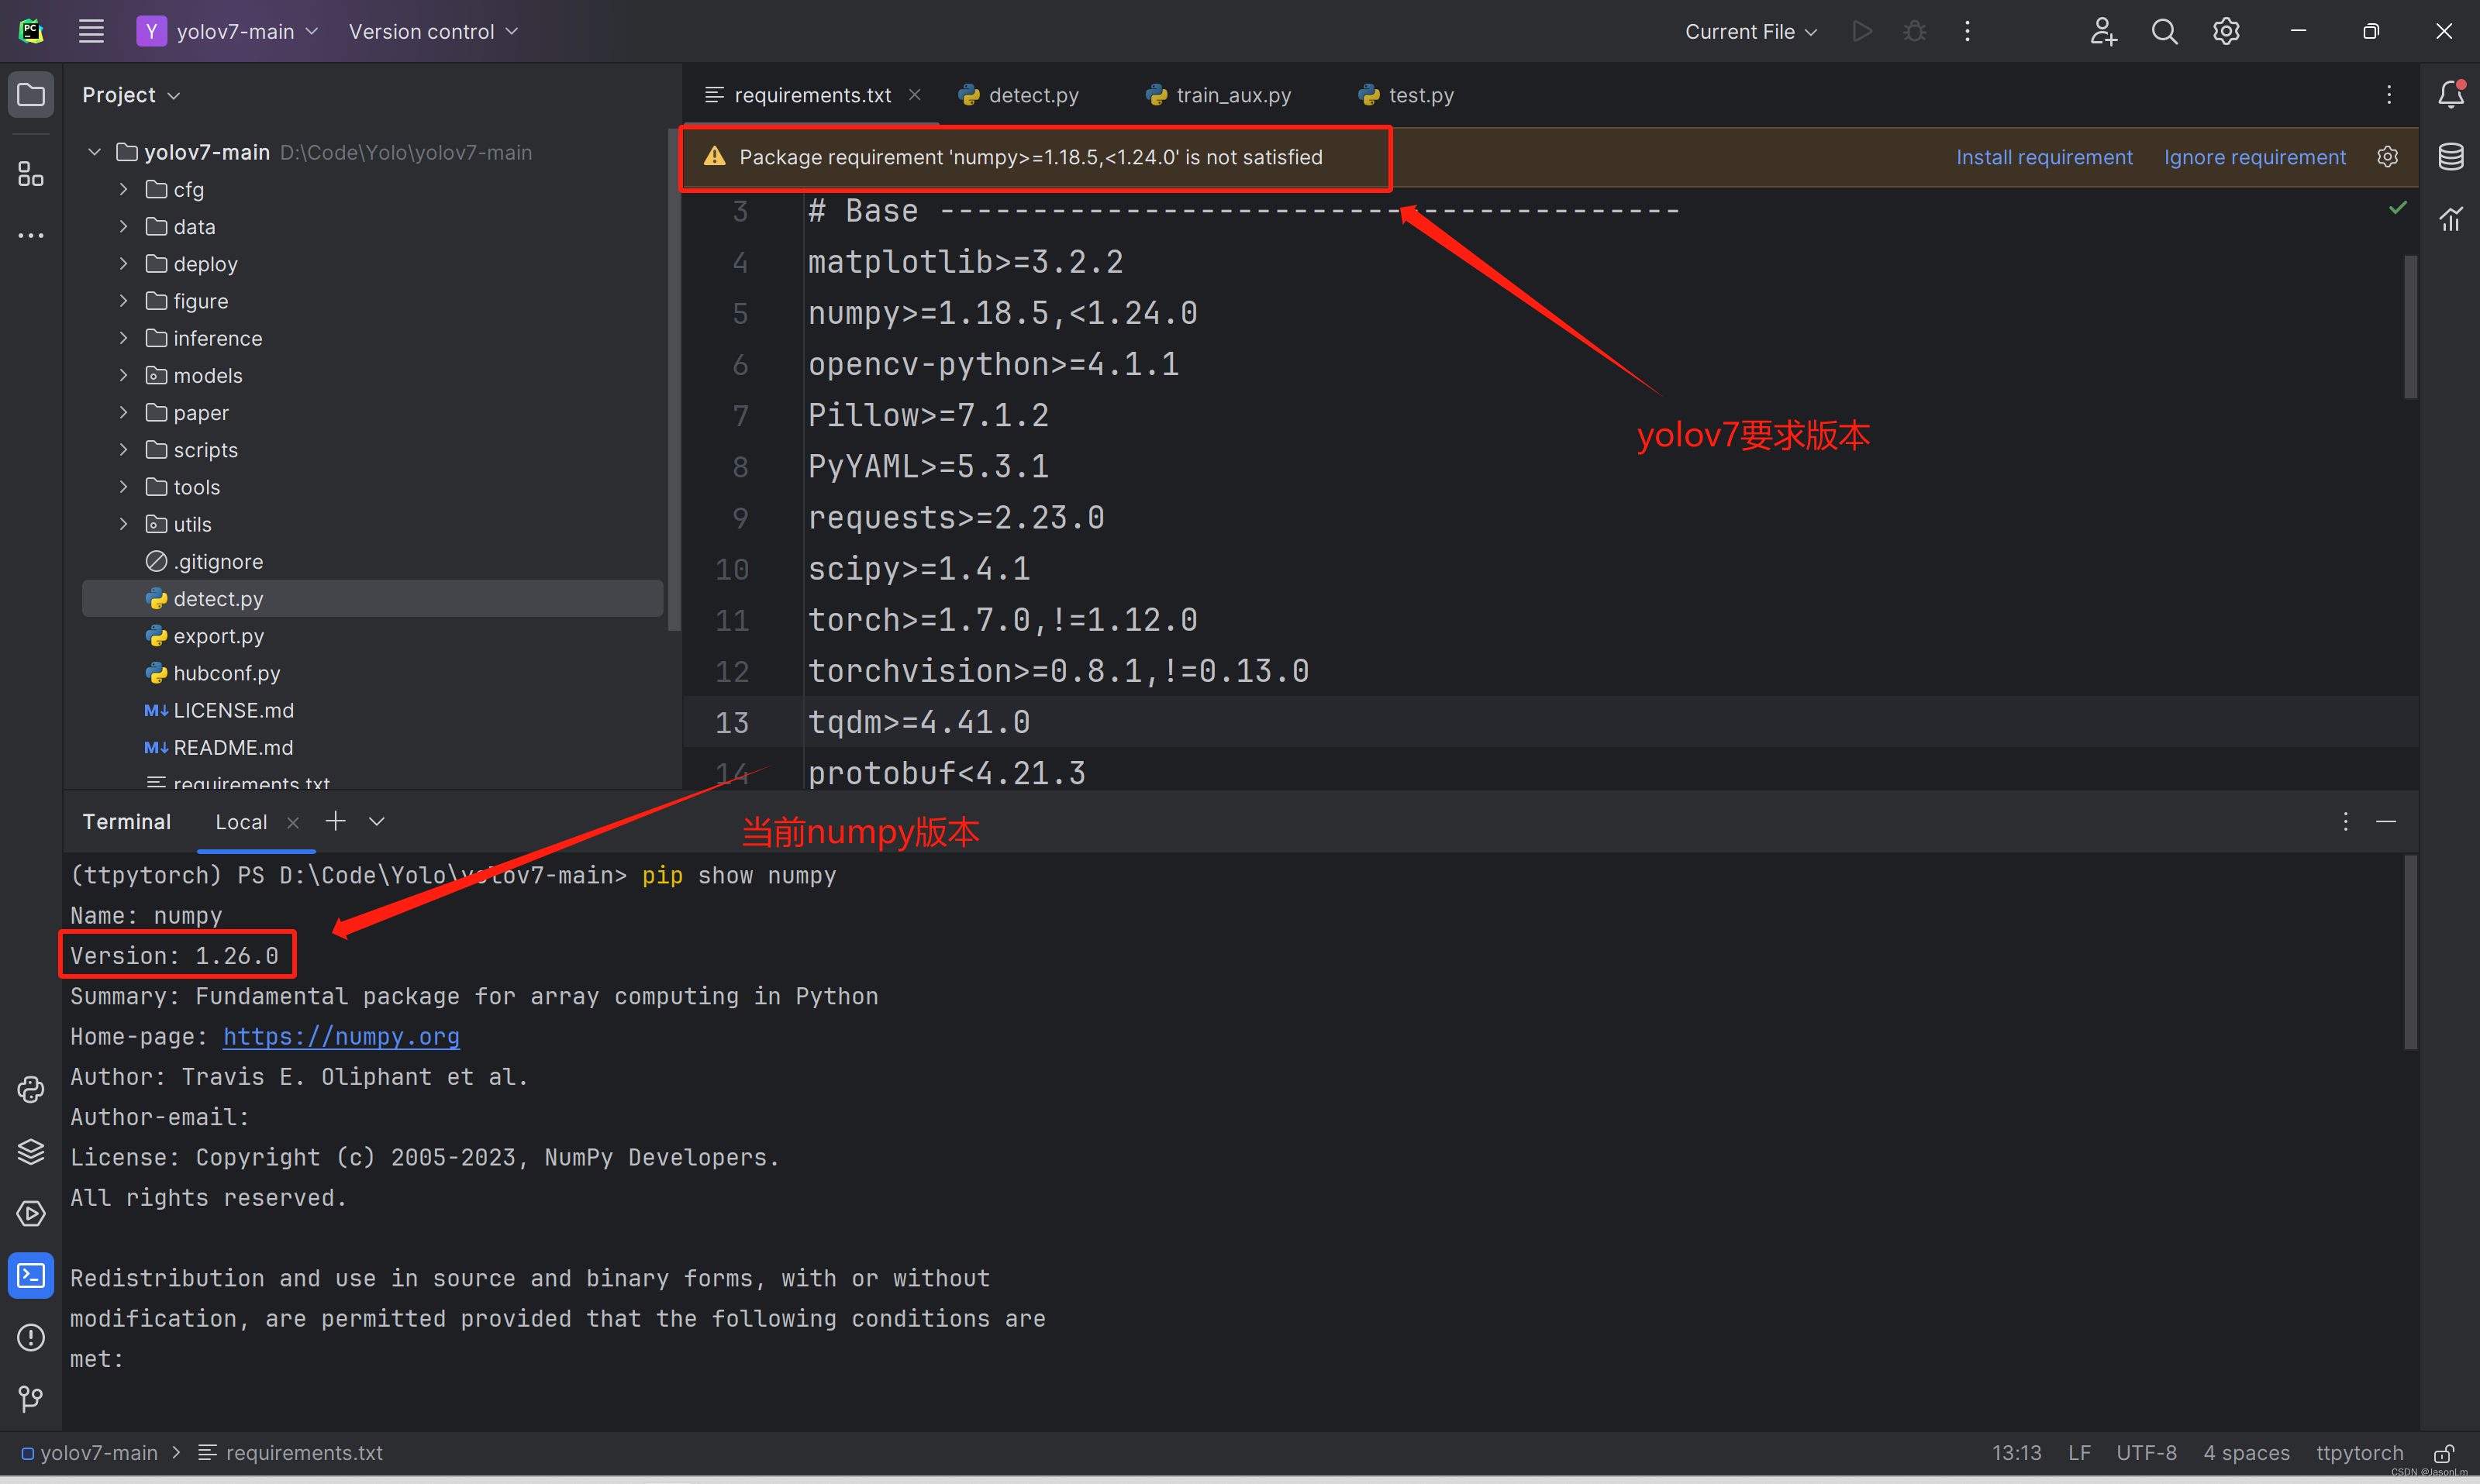Run the current file
2480x1484 pixels.
1862,31
